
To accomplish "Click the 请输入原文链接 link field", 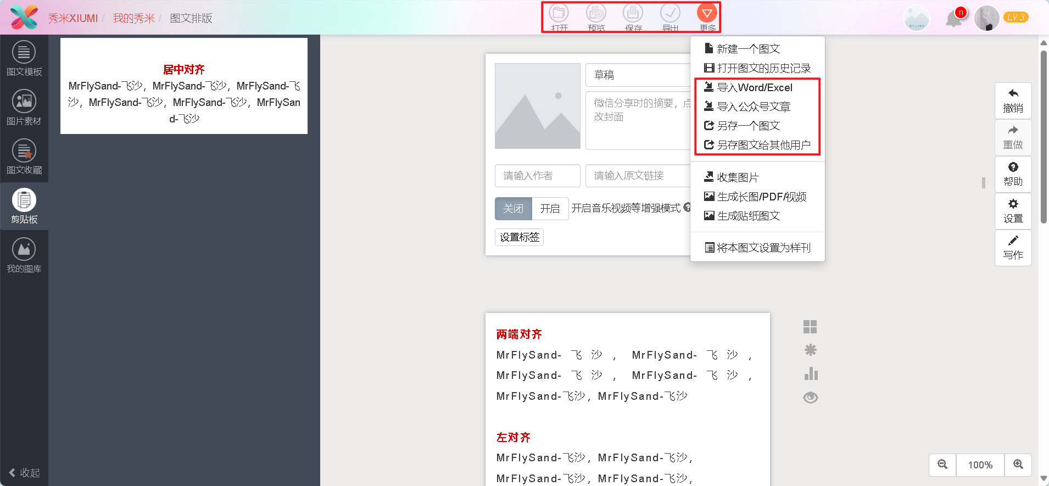I will point(638,176).
